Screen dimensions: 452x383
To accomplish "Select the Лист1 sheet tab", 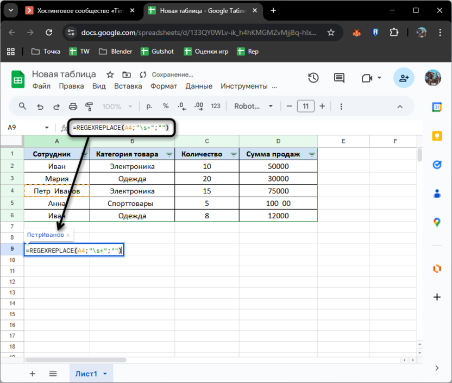I will click(86, 374).
